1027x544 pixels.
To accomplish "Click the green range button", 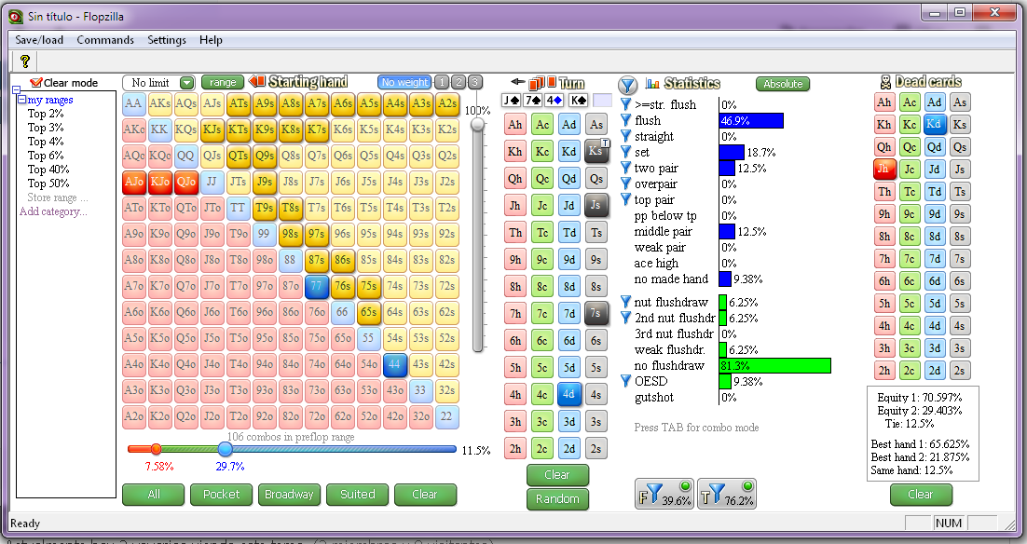I will pyautogui.click(x=223, y=83).
